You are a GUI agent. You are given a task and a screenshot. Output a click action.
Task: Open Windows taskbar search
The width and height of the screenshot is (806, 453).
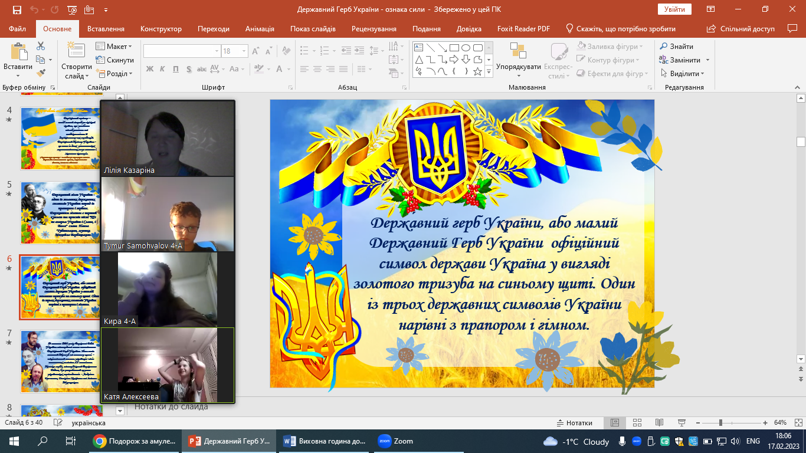point(42,441)
